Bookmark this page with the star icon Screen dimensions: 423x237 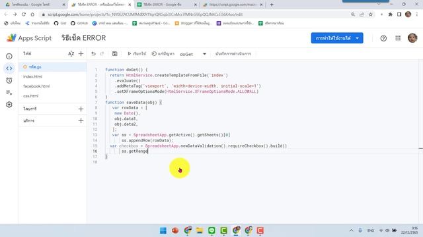(371, 14)
